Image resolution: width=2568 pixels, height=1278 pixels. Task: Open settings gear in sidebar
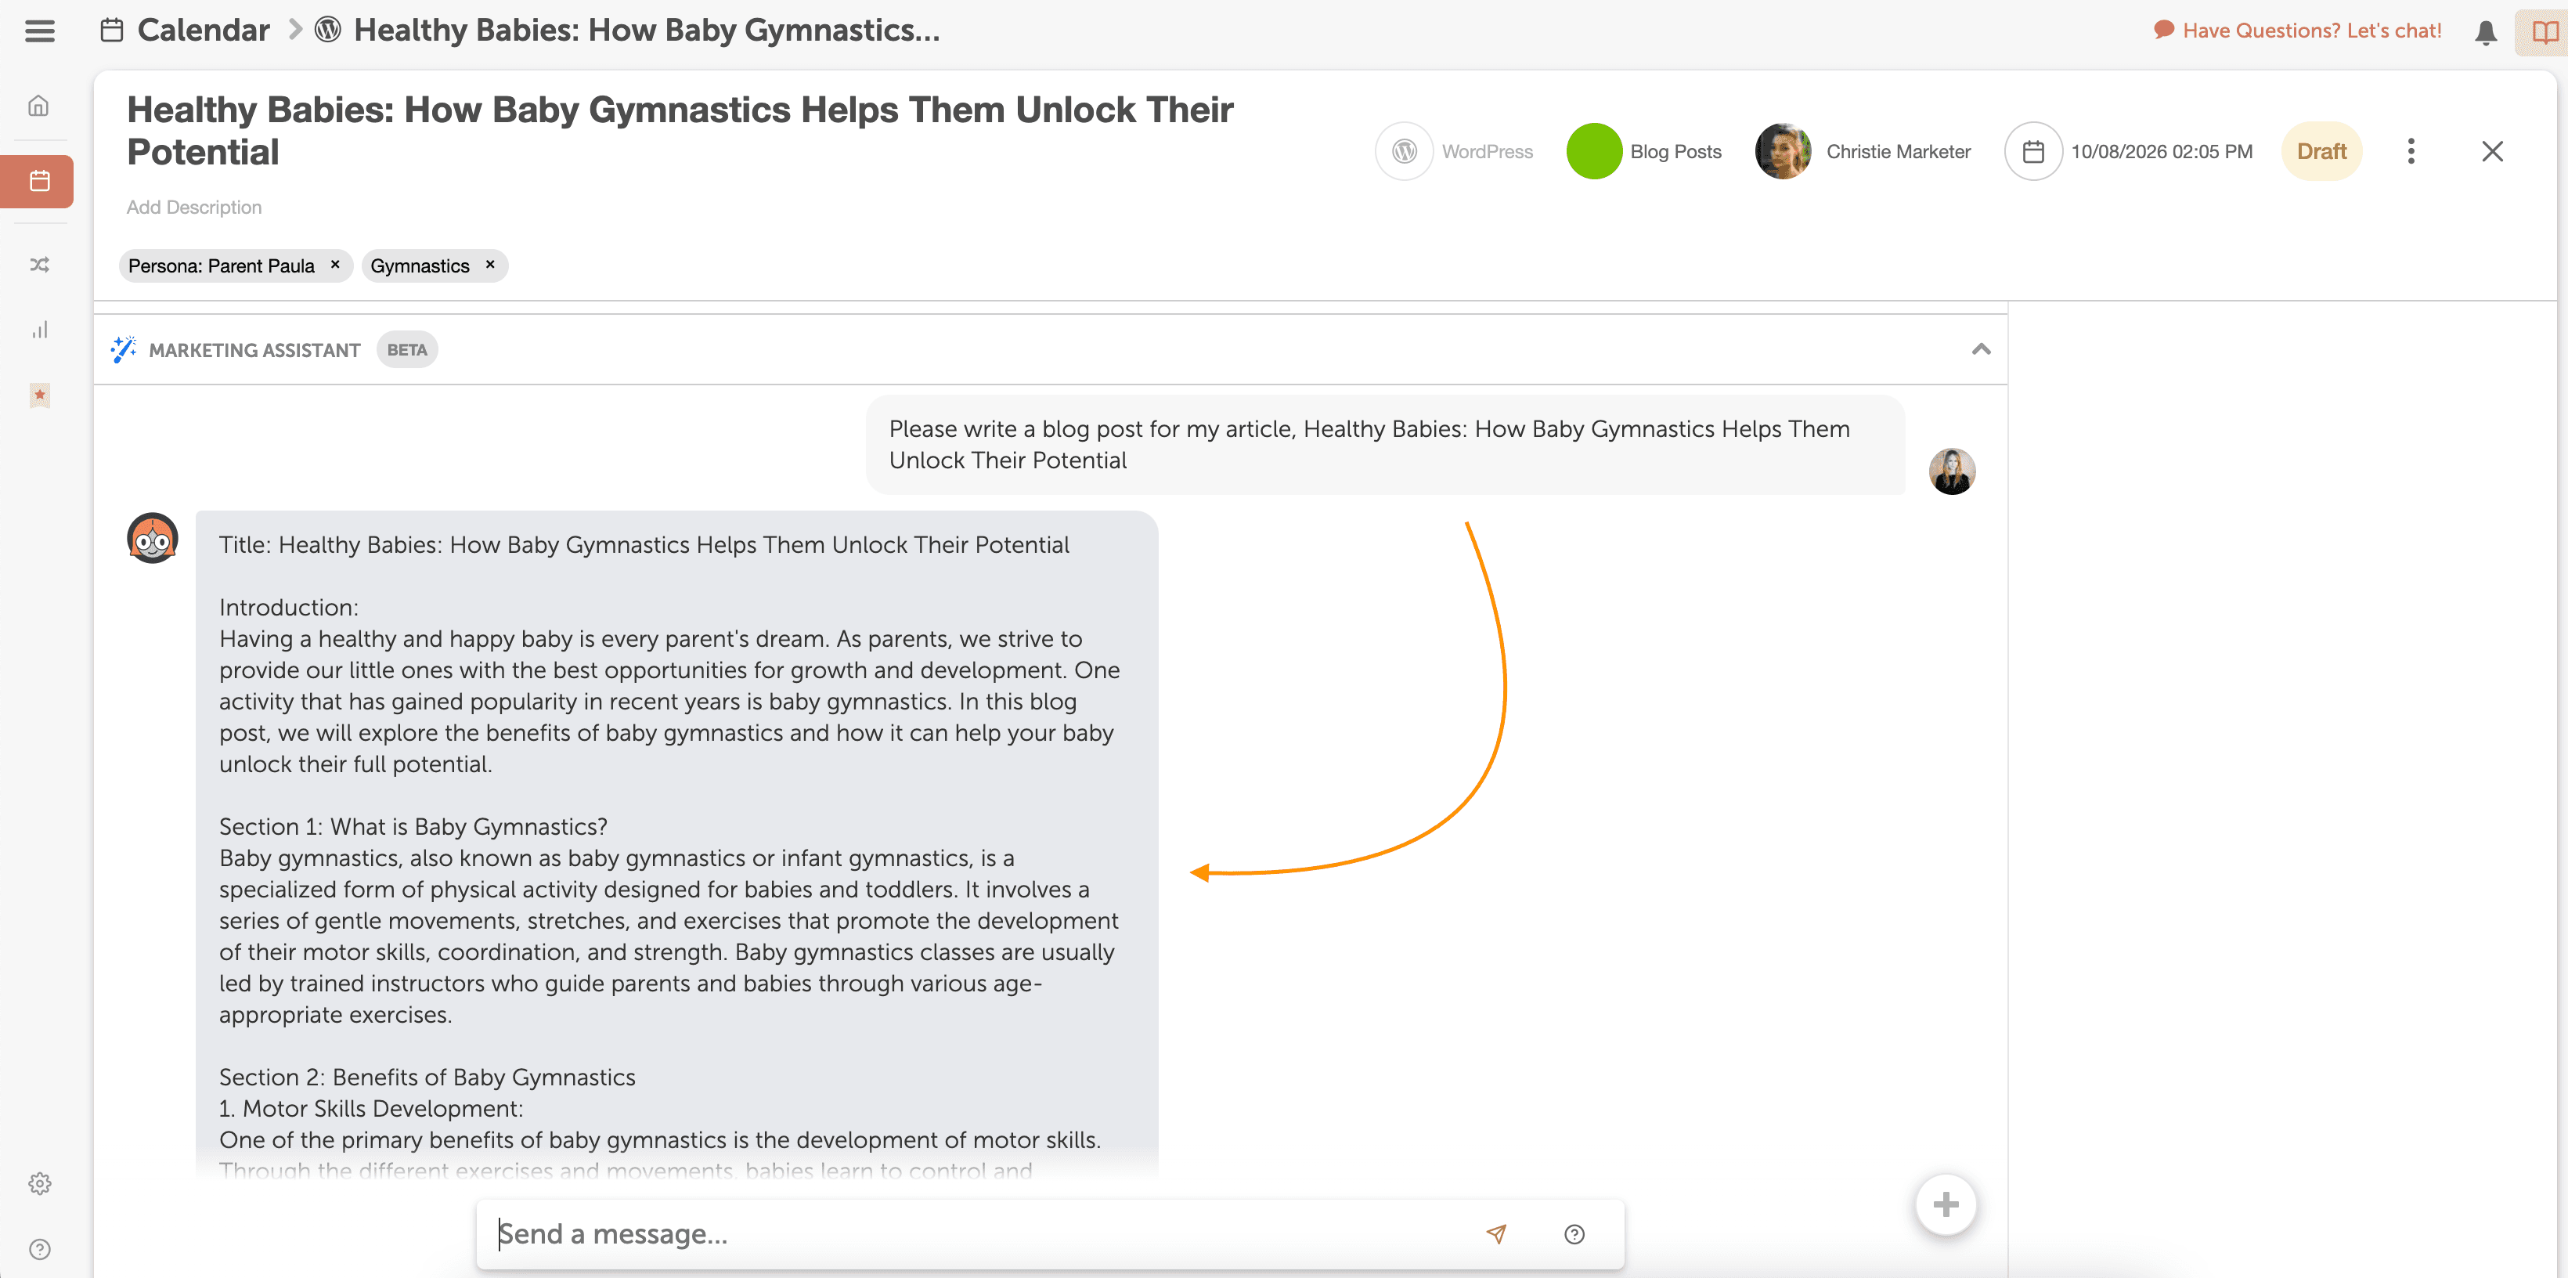coord(39,1183)
